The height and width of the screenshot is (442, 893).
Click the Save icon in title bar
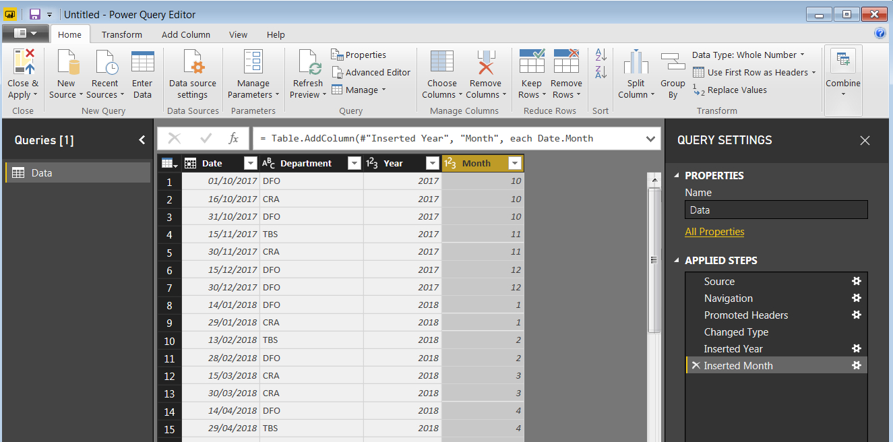tap(34, 14)
